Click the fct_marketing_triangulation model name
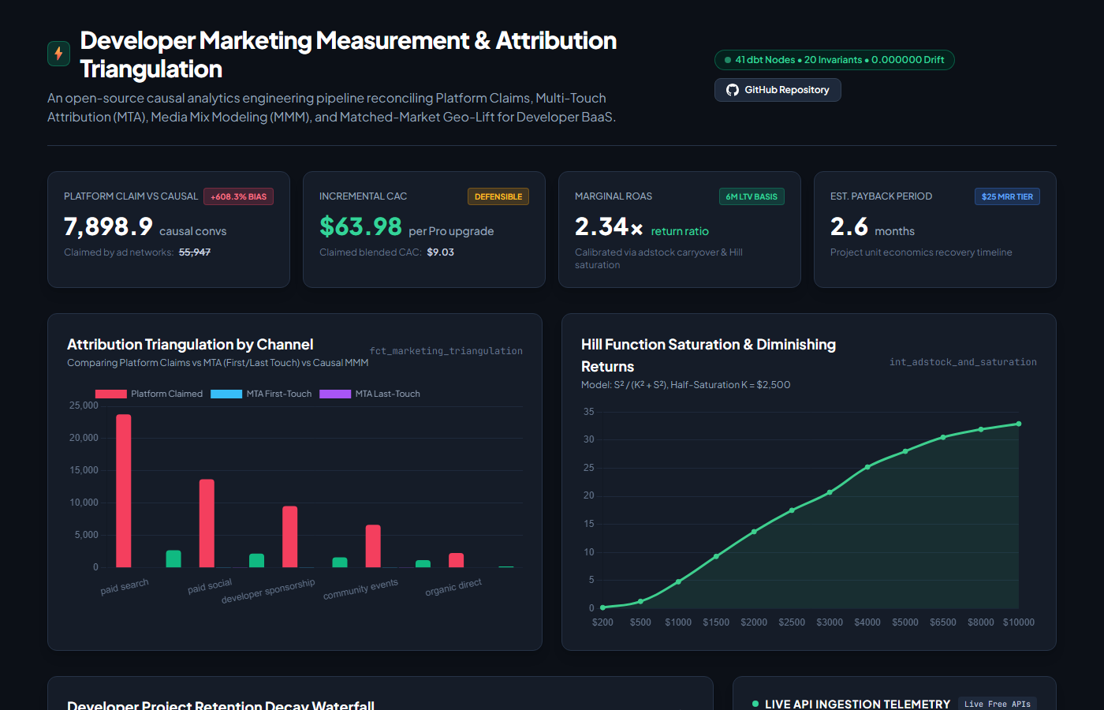Viewport: 1104px width, 710px height. click(x=446, y=351)
